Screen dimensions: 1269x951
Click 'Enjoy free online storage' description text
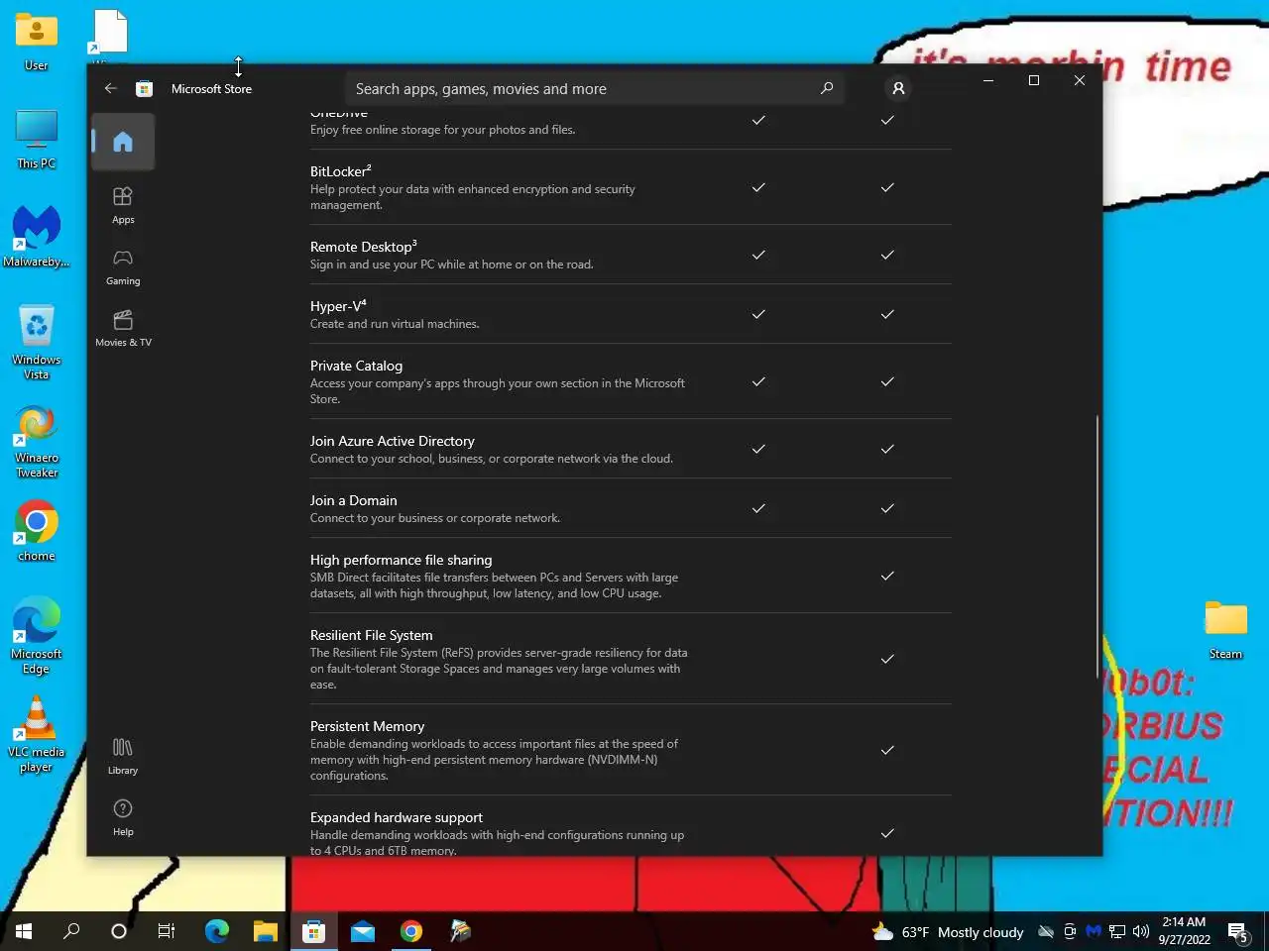coord(442,130)
